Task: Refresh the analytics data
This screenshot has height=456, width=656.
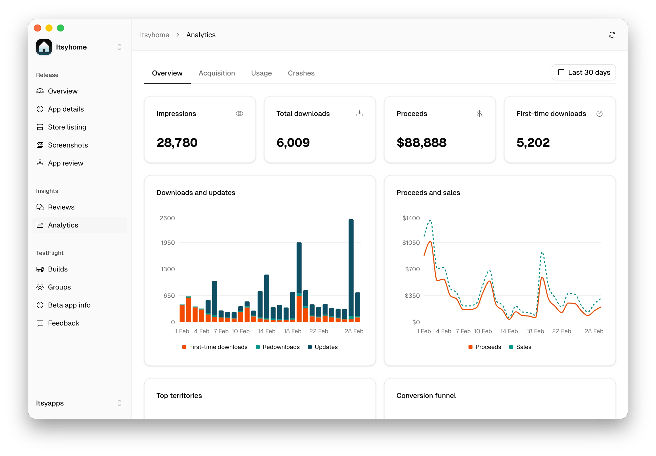Action: 612,34
